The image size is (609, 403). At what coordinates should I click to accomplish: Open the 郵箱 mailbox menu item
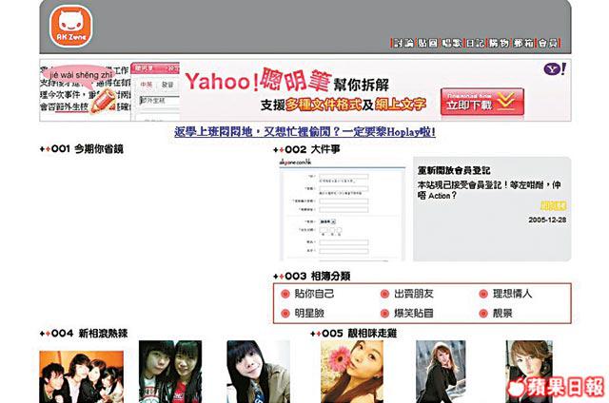[x=523, y=43]
